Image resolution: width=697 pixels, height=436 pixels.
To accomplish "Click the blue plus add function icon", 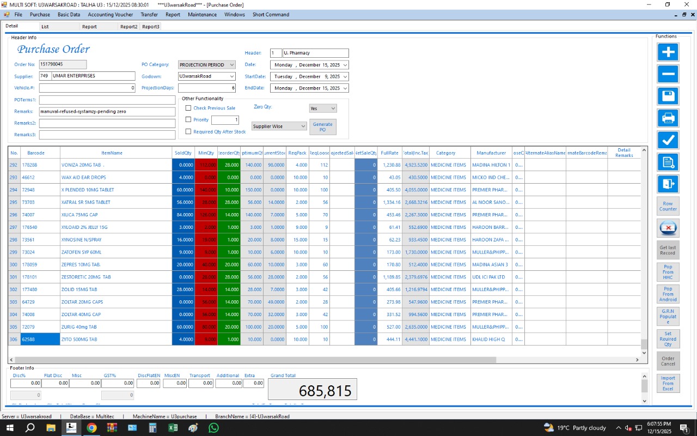I will tap(668, 52).
